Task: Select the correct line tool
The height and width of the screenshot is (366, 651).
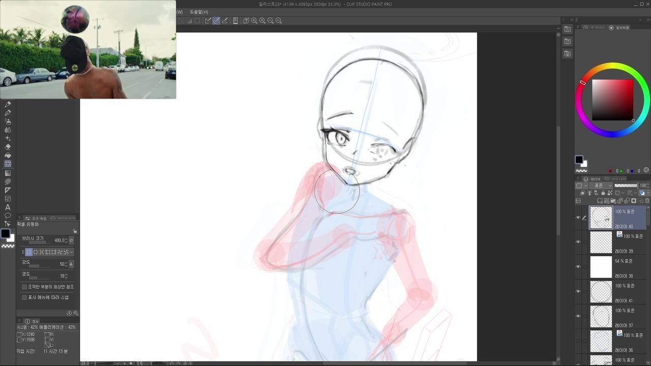Action: click(x=8, y=224)
